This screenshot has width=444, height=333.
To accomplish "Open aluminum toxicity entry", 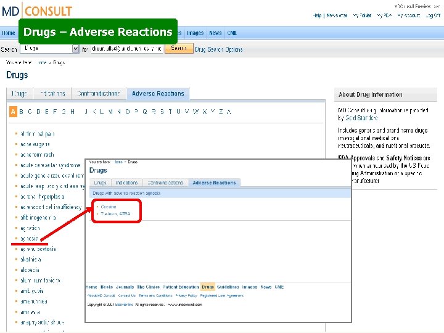I will pyautogui.click(x=40, y=281).
